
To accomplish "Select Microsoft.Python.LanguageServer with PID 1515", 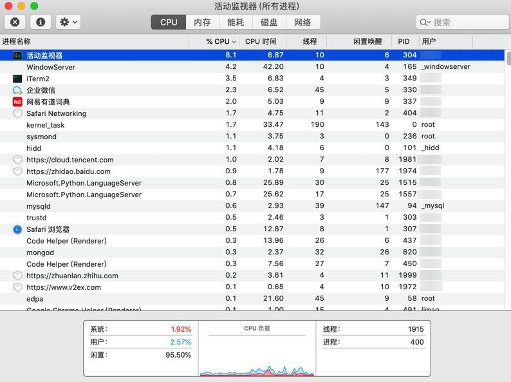I will [x=252, y=183].
